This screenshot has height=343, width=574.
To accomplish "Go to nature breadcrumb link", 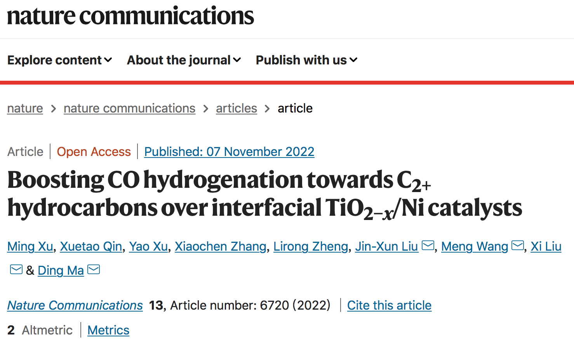I will (x=25, y=108).
